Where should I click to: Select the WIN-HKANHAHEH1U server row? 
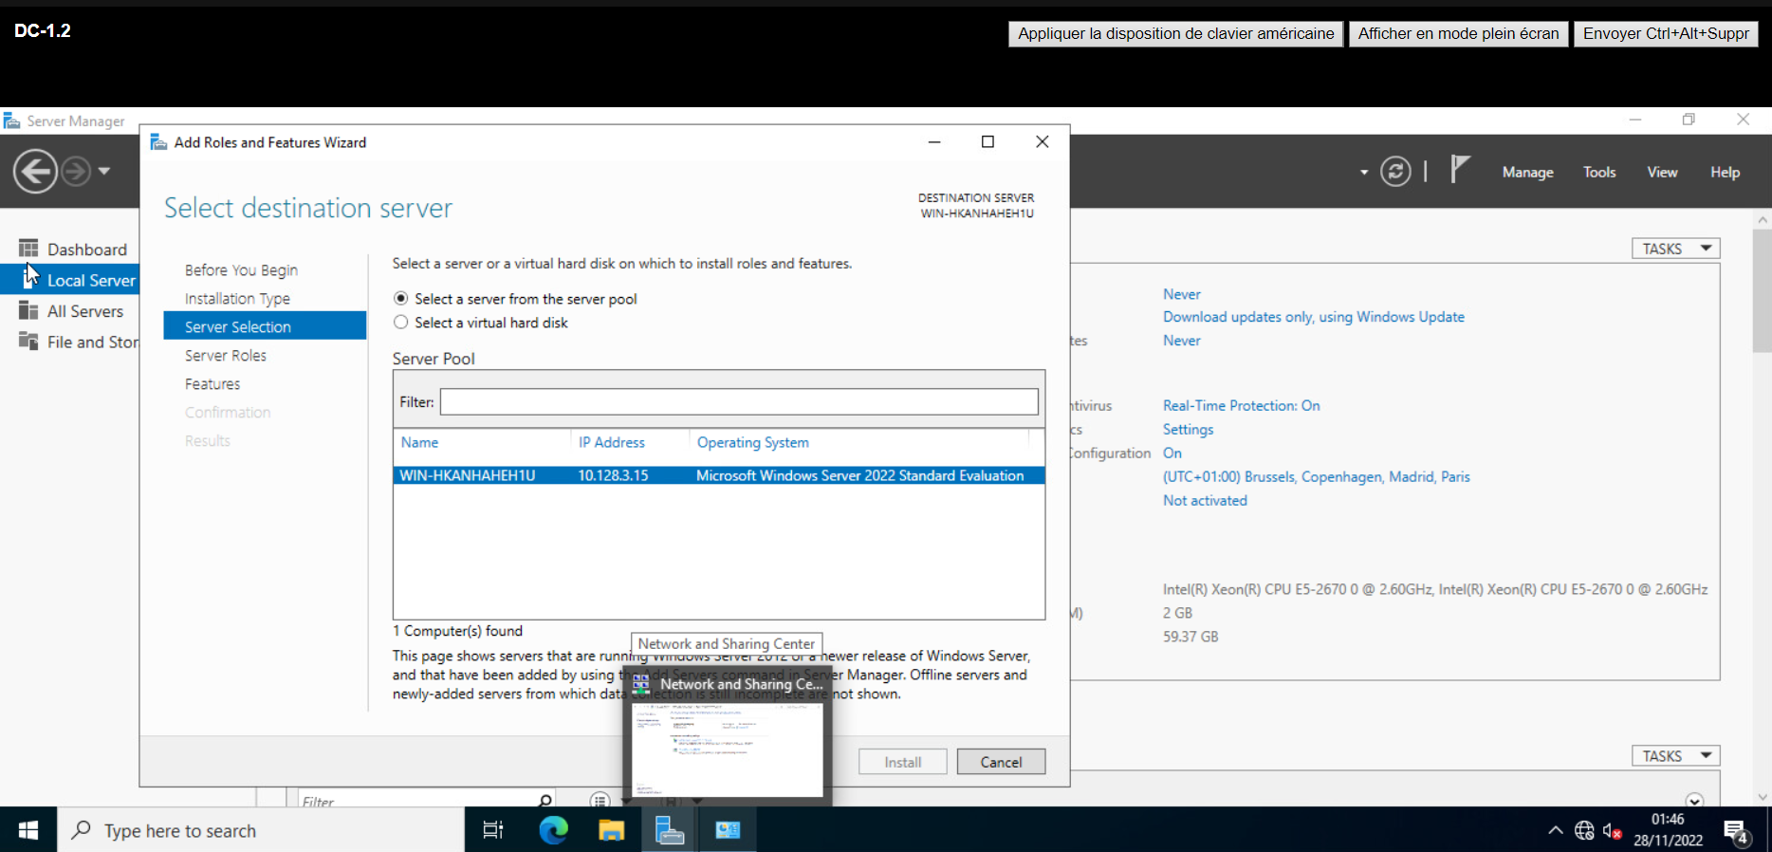click(719, 475)
